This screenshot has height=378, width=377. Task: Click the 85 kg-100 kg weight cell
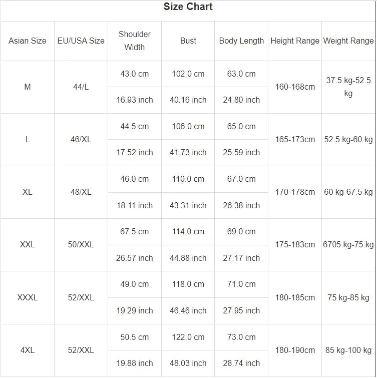(348, 350)
